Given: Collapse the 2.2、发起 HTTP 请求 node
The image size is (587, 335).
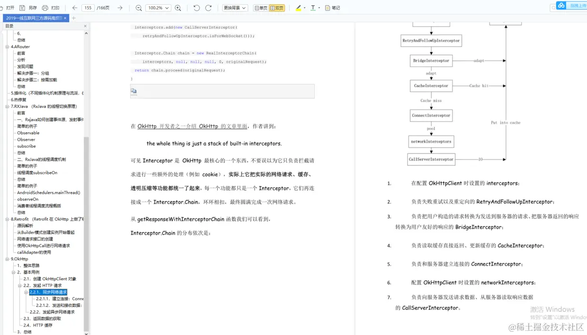Looking at the screenshot, I should 20,286.
